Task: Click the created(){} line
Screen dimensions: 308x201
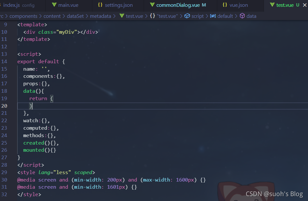Action: [x=41, y=143]
